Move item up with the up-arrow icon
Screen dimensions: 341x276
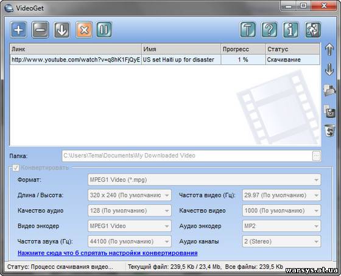[329, 49]
